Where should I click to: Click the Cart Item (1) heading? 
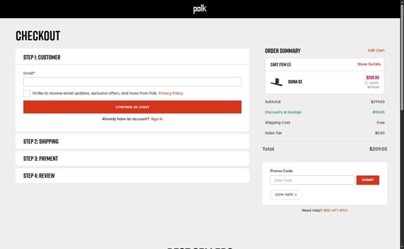pyautogui.click(x=280, y=64)
